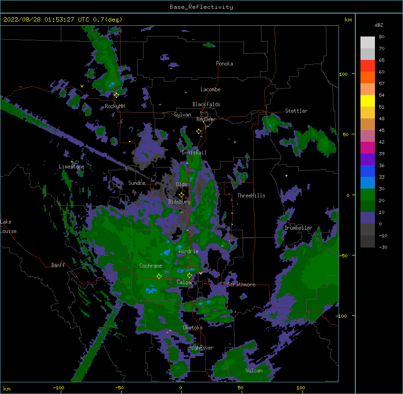This screenshot has width=403, height=394.
Task: Click the yellow station marker above Calgary label
Action: 189,276
